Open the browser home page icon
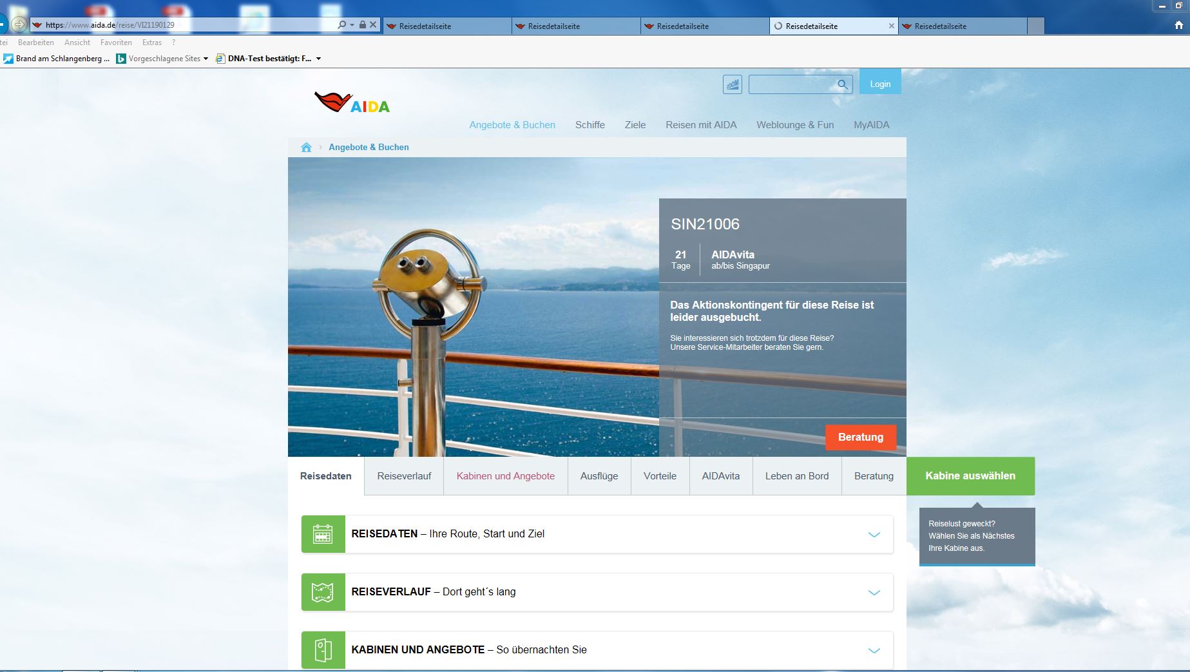This screenshot has height=672, width=1190. click(x=1178, y=26)
